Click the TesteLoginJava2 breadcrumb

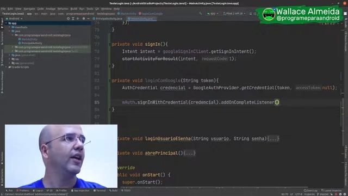point(13,14)
